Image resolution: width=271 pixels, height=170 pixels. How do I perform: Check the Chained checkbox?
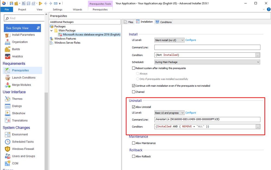(x=133, y=92)
